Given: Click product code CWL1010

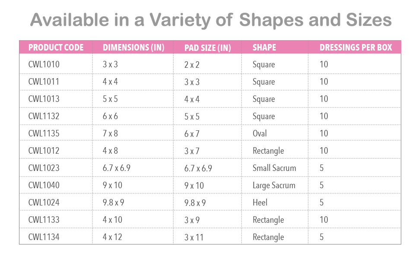Looking at the screenshot, I should click(44, 65).
